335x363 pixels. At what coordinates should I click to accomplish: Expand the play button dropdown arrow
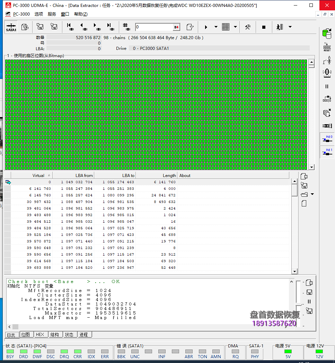[x=216, y=27]
